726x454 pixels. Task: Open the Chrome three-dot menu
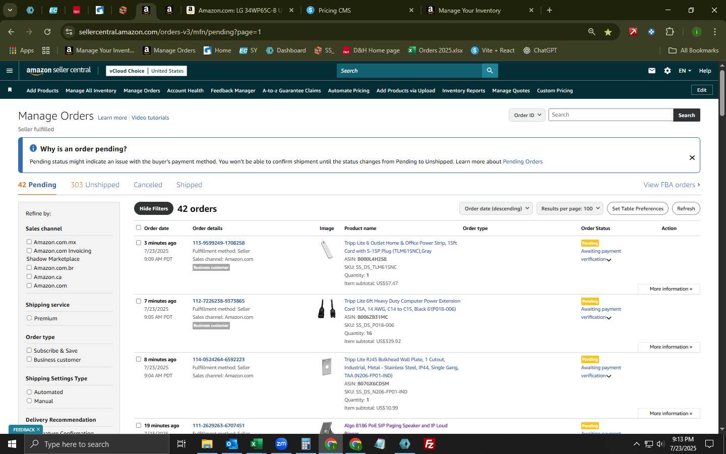tap(715, 32)
